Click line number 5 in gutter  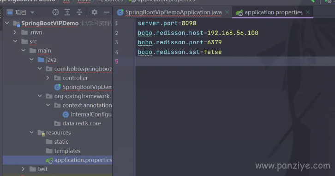click(x=117, y=62)
